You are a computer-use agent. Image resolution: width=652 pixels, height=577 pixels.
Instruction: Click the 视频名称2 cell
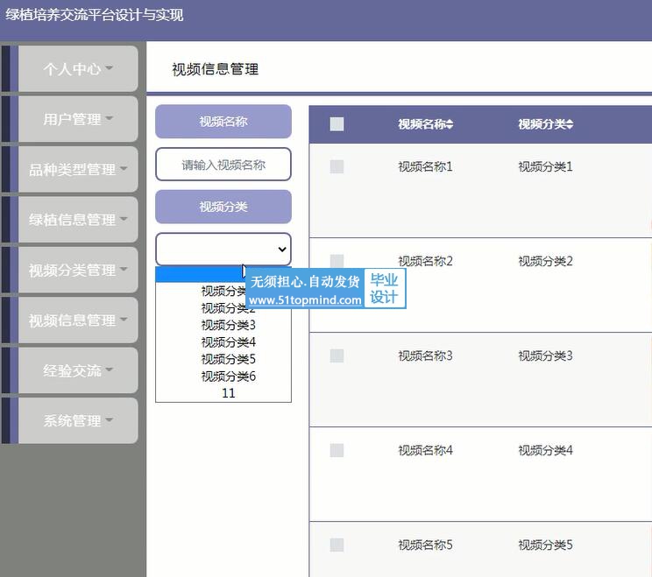pyautogui.click(x=425, y=261)
